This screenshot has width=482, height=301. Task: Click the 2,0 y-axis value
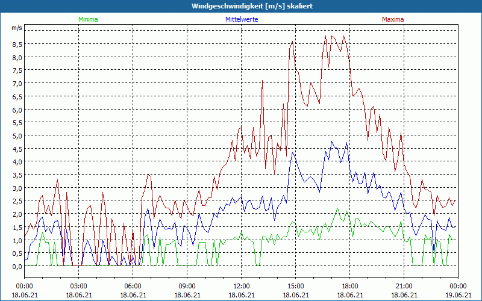17,214
